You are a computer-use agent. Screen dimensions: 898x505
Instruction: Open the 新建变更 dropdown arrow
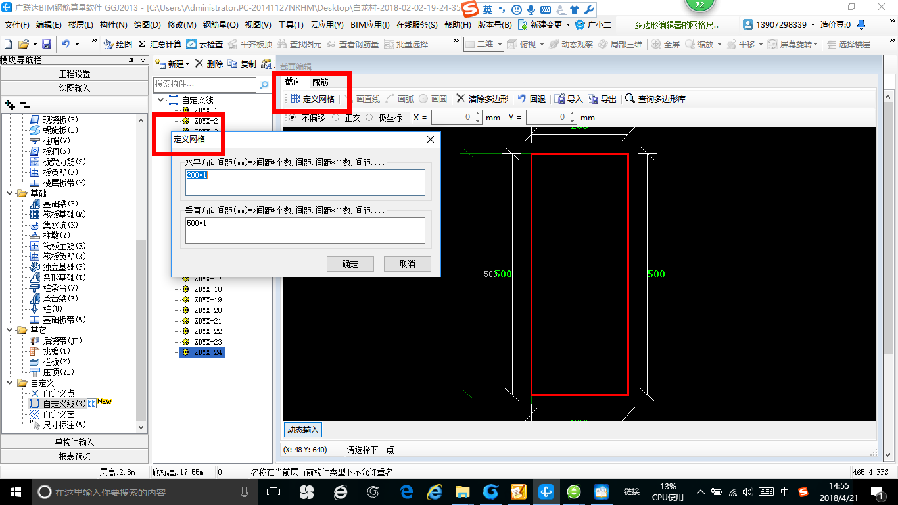[x=568, y=25]
